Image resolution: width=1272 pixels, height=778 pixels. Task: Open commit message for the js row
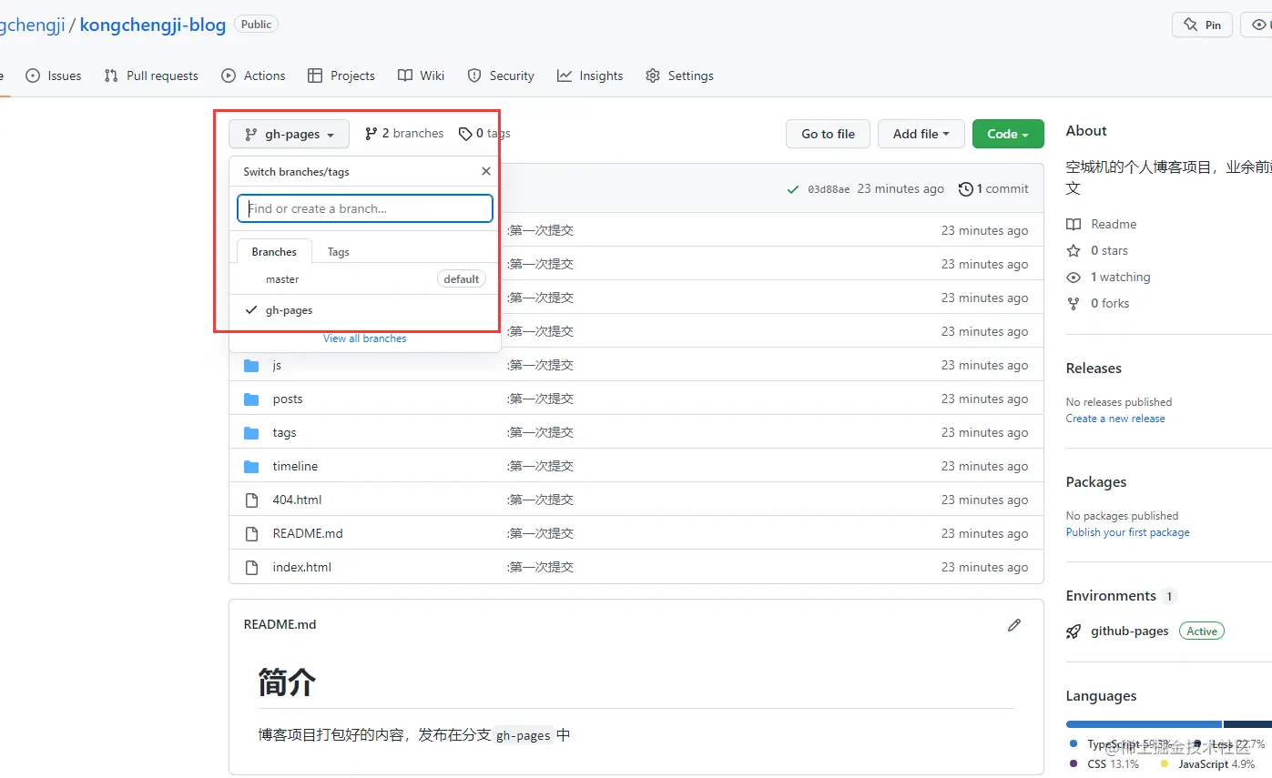[540, 365]
